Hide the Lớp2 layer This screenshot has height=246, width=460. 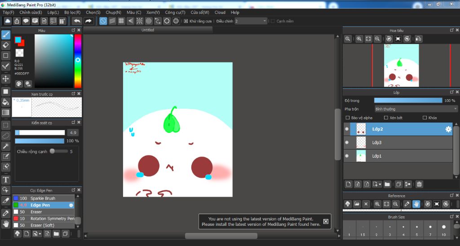click(347, 129)
